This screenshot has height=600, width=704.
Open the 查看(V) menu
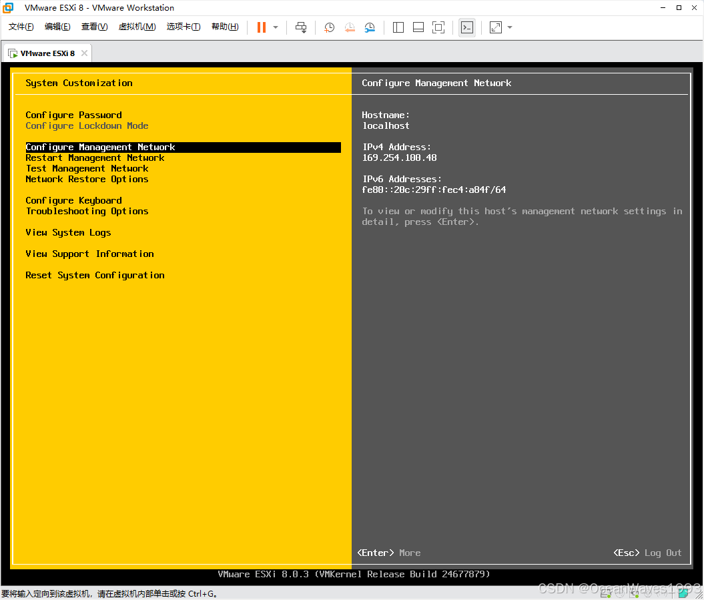click(94, 27)
